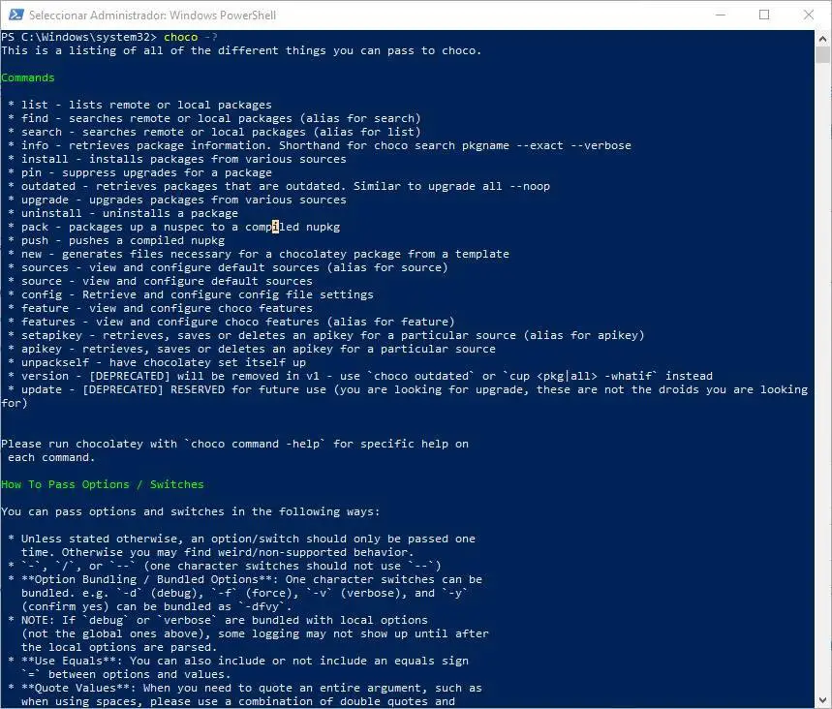Click the 'How To Pass Options / Switches' heading

tap(103, 484)
